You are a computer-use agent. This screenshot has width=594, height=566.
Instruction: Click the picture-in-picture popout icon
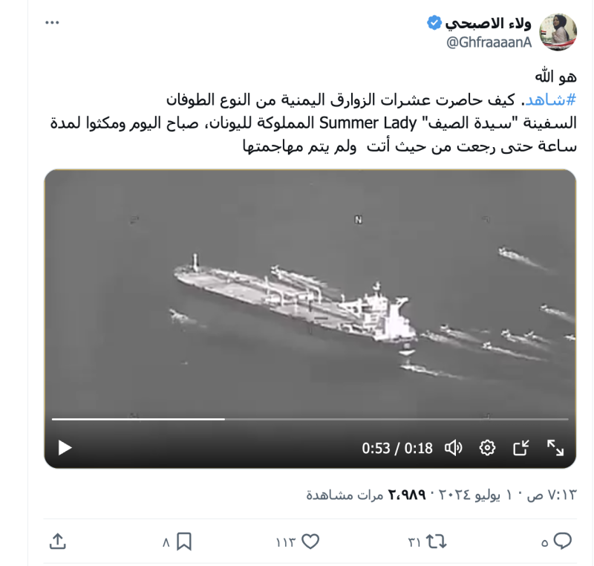point(521,448)
